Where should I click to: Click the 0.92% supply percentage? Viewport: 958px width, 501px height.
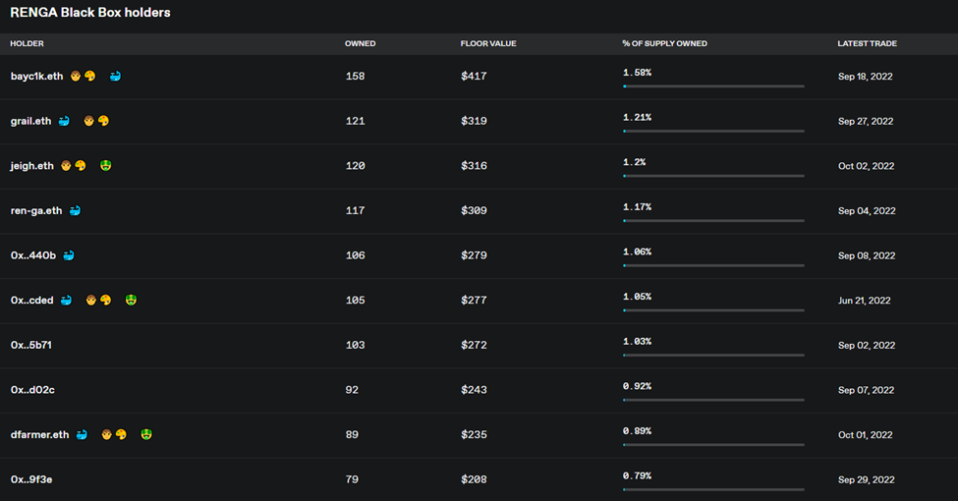point(638,386)
